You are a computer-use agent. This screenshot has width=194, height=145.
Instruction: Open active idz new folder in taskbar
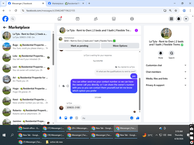(x=54, y=142)
